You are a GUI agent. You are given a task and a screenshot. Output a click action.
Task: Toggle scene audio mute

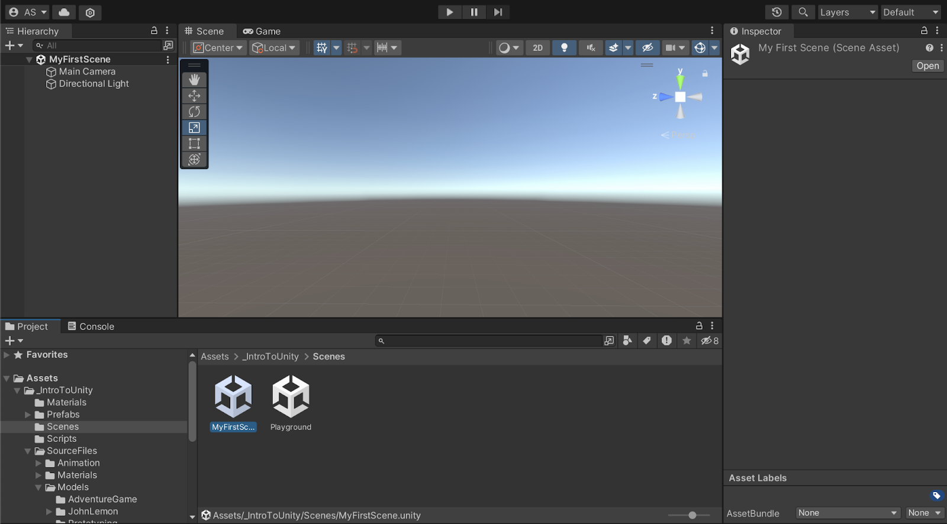[591, 48]
